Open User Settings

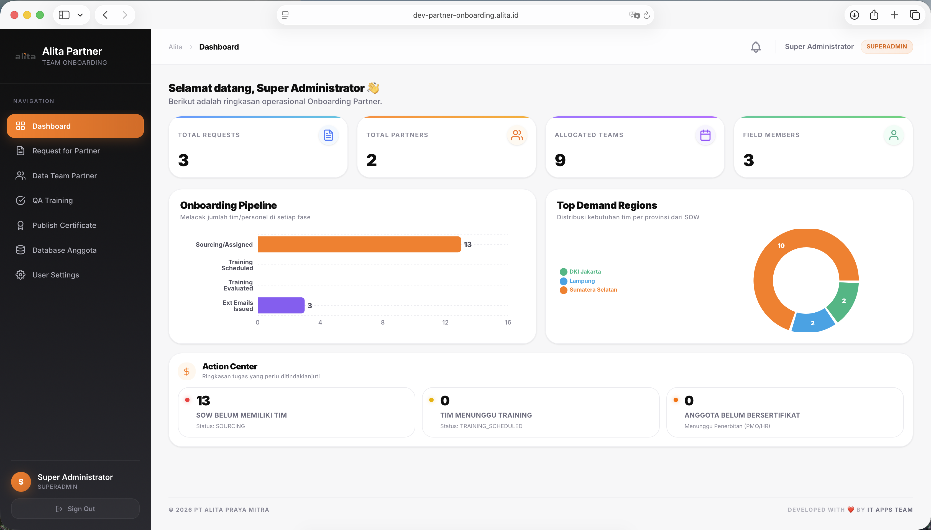pyautogui.click(x=75, y=275)
